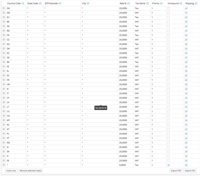
Task: Open the ZIP/Postcode help tooltip icon
Action: point(60,3)
